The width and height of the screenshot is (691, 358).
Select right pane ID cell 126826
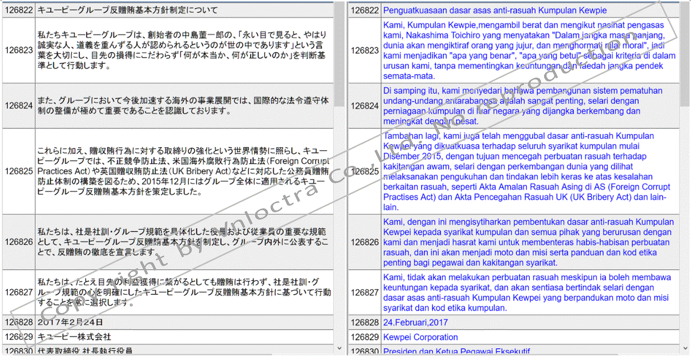[x=365, y=242]
